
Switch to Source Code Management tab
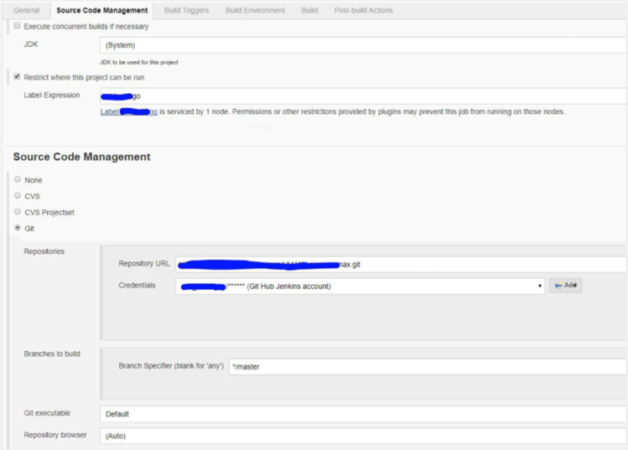(x=102, y=10)
